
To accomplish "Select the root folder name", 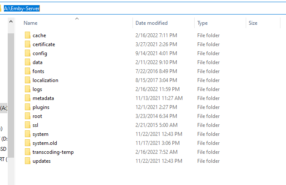I will [37, 116].
